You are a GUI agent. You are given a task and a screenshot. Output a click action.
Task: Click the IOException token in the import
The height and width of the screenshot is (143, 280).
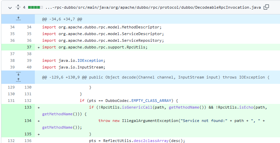point(90,60)
